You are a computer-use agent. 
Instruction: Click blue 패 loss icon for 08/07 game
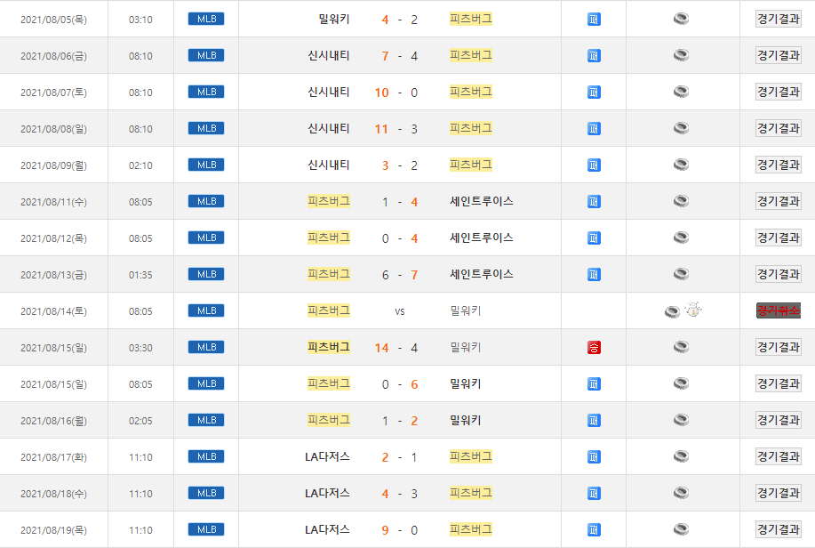coord(594,92)
